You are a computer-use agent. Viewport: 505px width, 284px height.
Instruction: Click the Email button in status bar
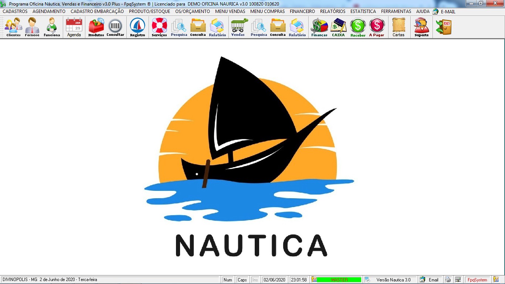pos(430,280)
